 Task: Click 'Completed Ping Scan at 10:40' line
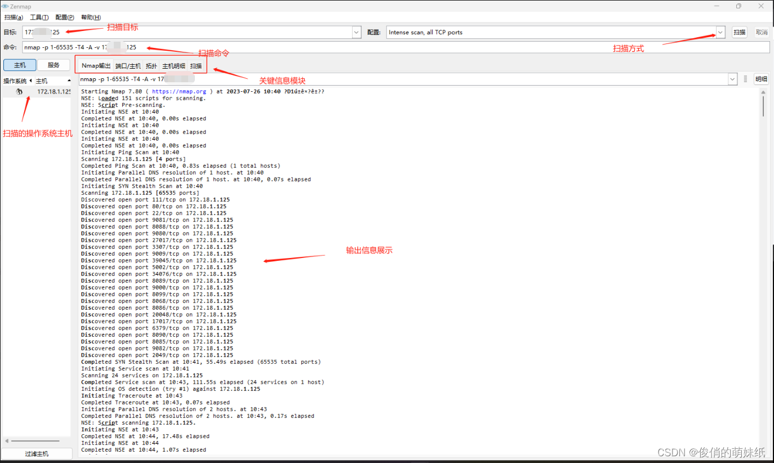pos(180,166)
